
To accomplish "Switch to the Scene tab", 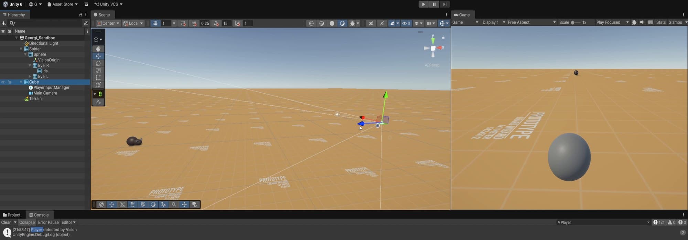I will click(x=102, y=15).
